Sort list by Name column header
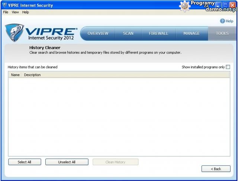The image size is (238, 181). click(x=15, y=75)
